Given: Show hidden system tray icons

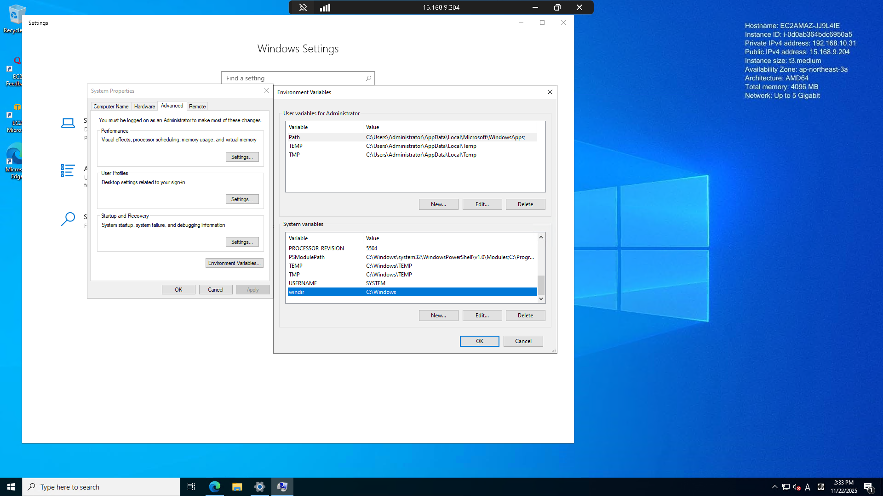Looking at the screenshot, I should point(775,487).
